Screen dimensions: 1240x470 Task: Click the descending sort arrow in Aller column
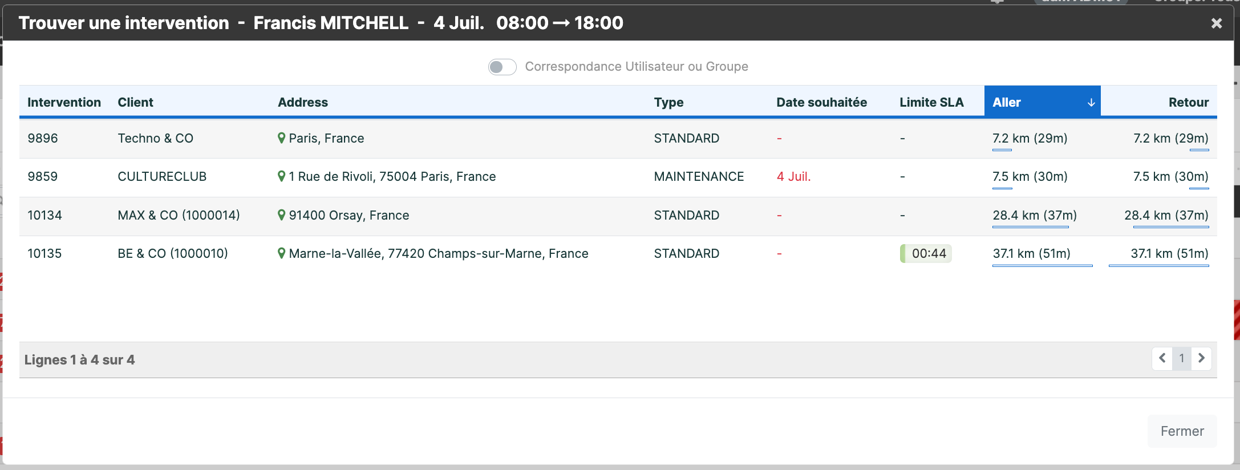point(1091,103)
